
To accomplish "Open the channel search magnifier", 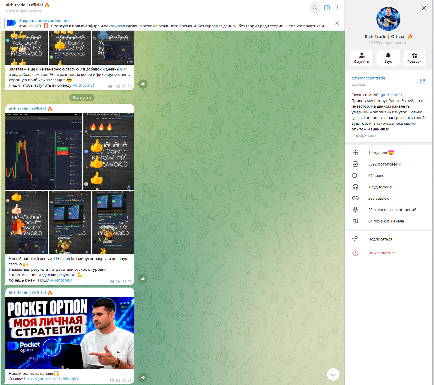I will (315, 8).
